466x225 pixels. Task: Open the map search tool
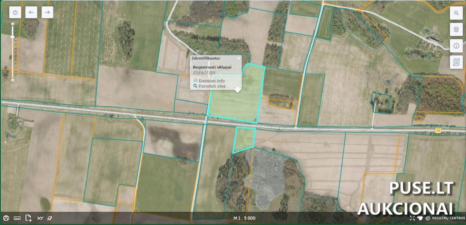(456, 13)
